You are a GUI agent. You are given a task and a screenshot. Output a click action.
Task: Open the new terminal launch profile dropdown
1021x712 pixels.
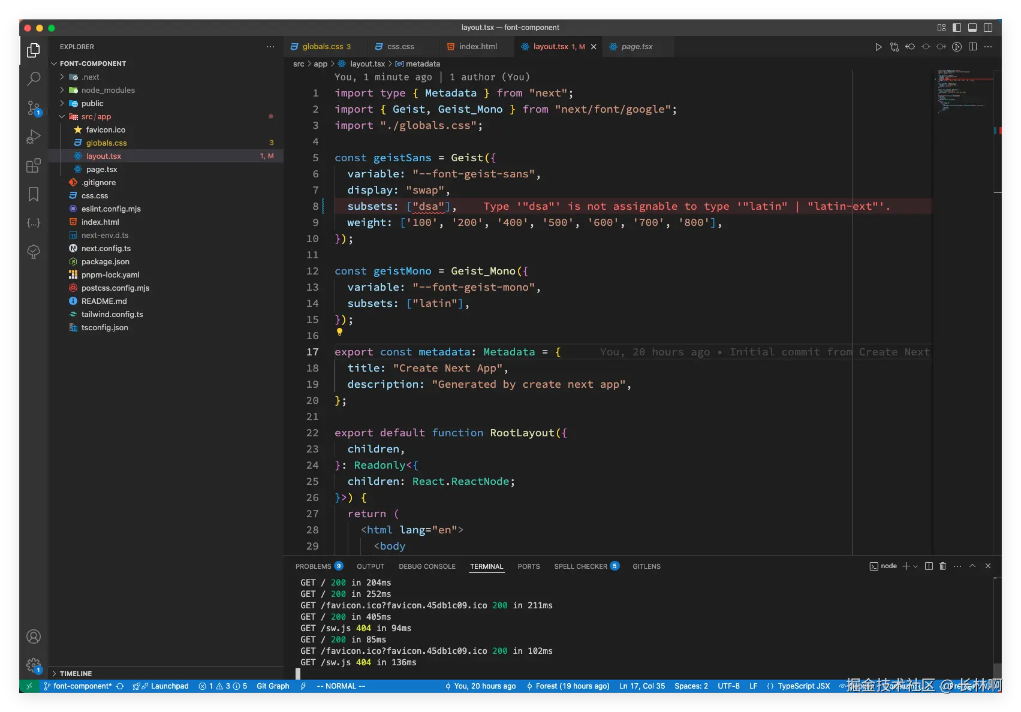[915, 566]
